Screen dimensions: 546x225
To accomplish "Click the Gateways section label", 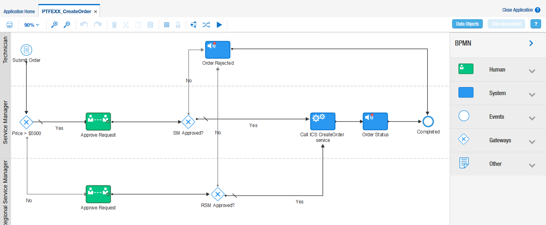I will tap(500, 140).
